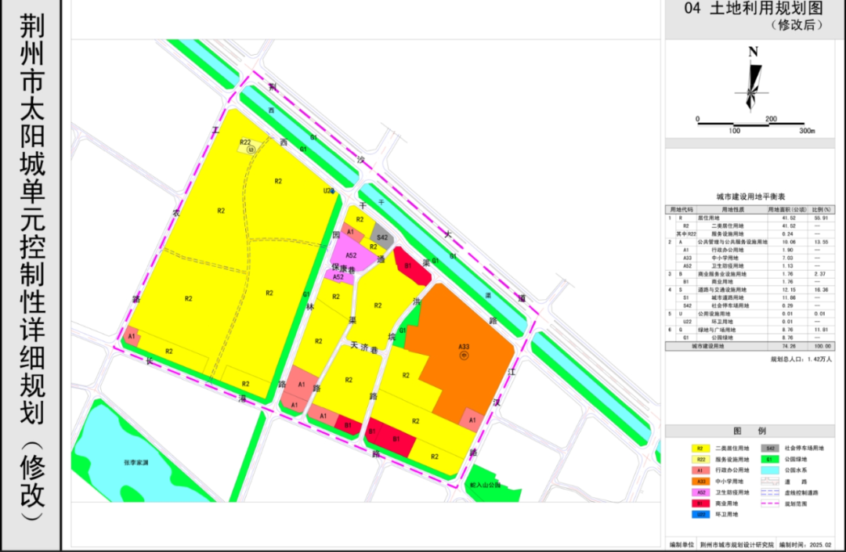Viewport: 846px width, 552px height.
Task: Click the purple dashed planning boundary legend symbol
Action: (x=770, y=493)
